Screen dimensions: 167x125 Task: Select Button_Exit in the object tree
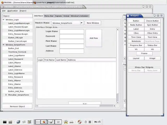point(13,48)
